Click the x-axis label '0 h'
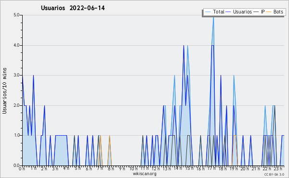The width and height of the screenshot is (289, 178). pos(22,169)
